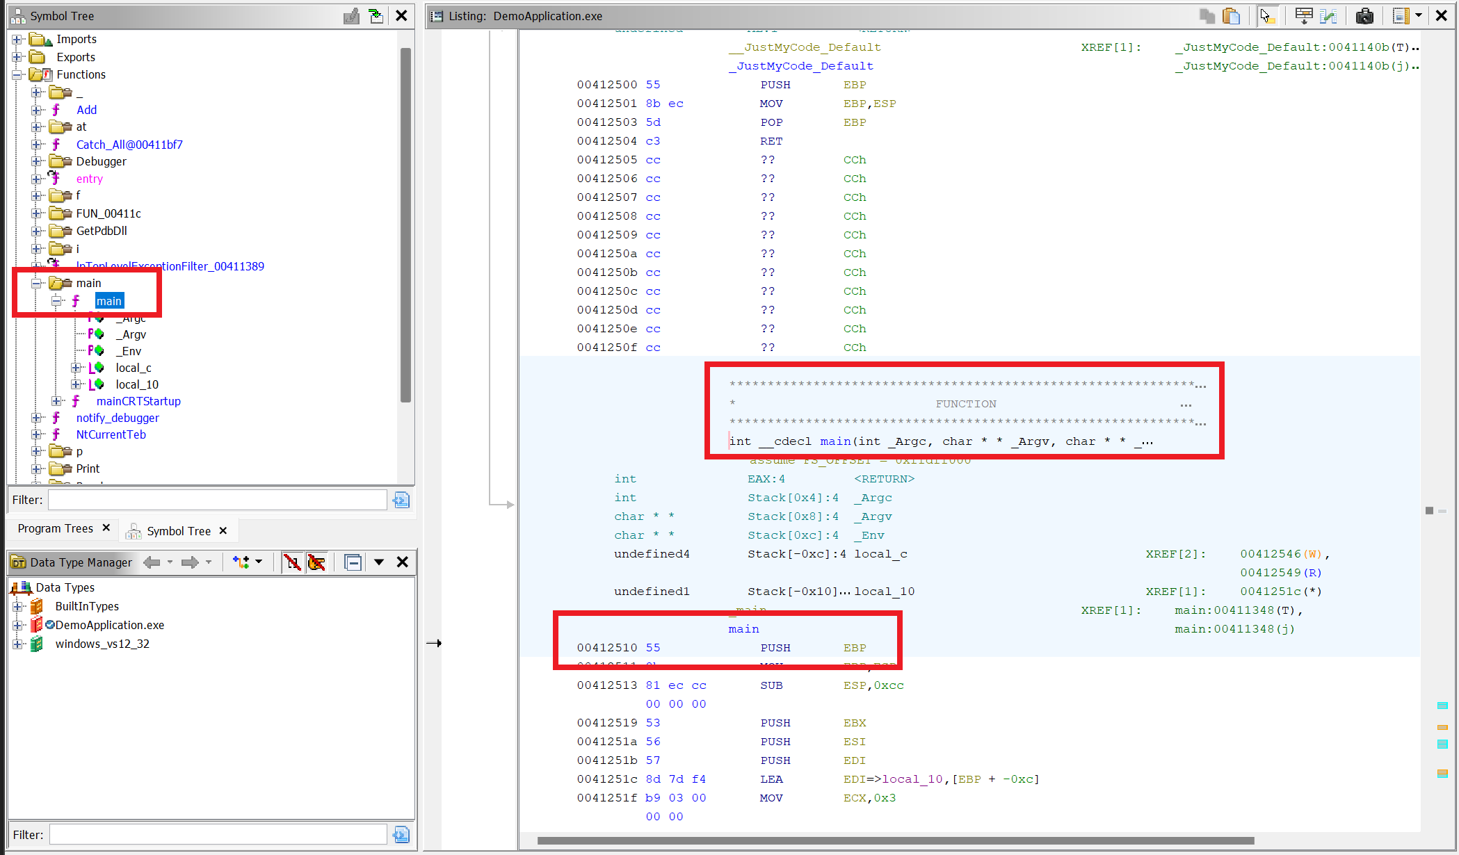Toggle filter arrays button in Data Type Manager
The height and width of the screenshot is (855, 1459).
tap(292, 562)
